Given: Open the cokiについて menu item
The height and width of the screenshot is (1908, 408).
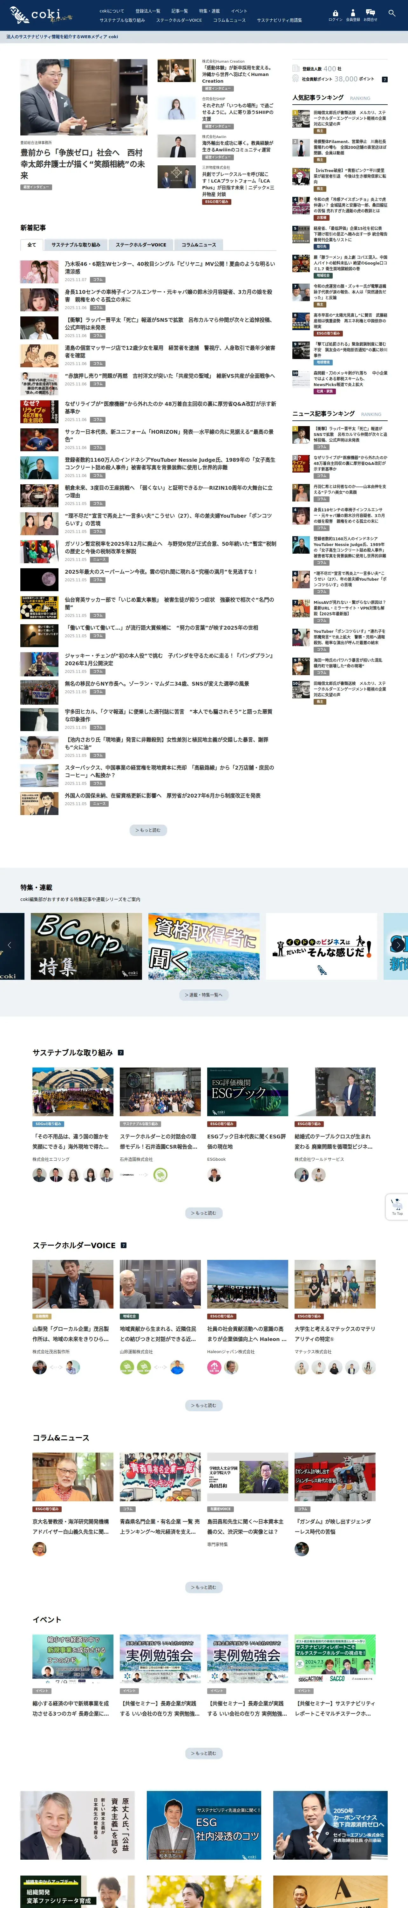Looking at the screenshot, I should (112, 11).
